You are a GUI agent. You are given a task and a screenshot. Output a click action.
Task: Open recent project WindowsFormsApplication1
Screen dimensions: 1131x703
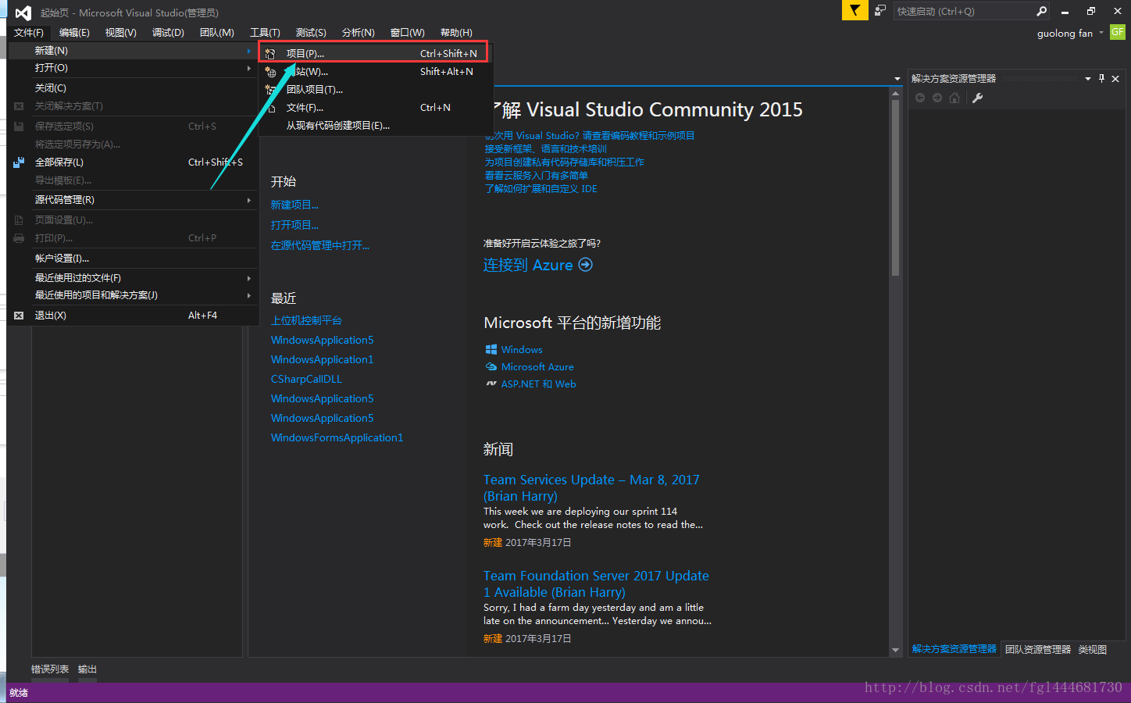[337, 437]
